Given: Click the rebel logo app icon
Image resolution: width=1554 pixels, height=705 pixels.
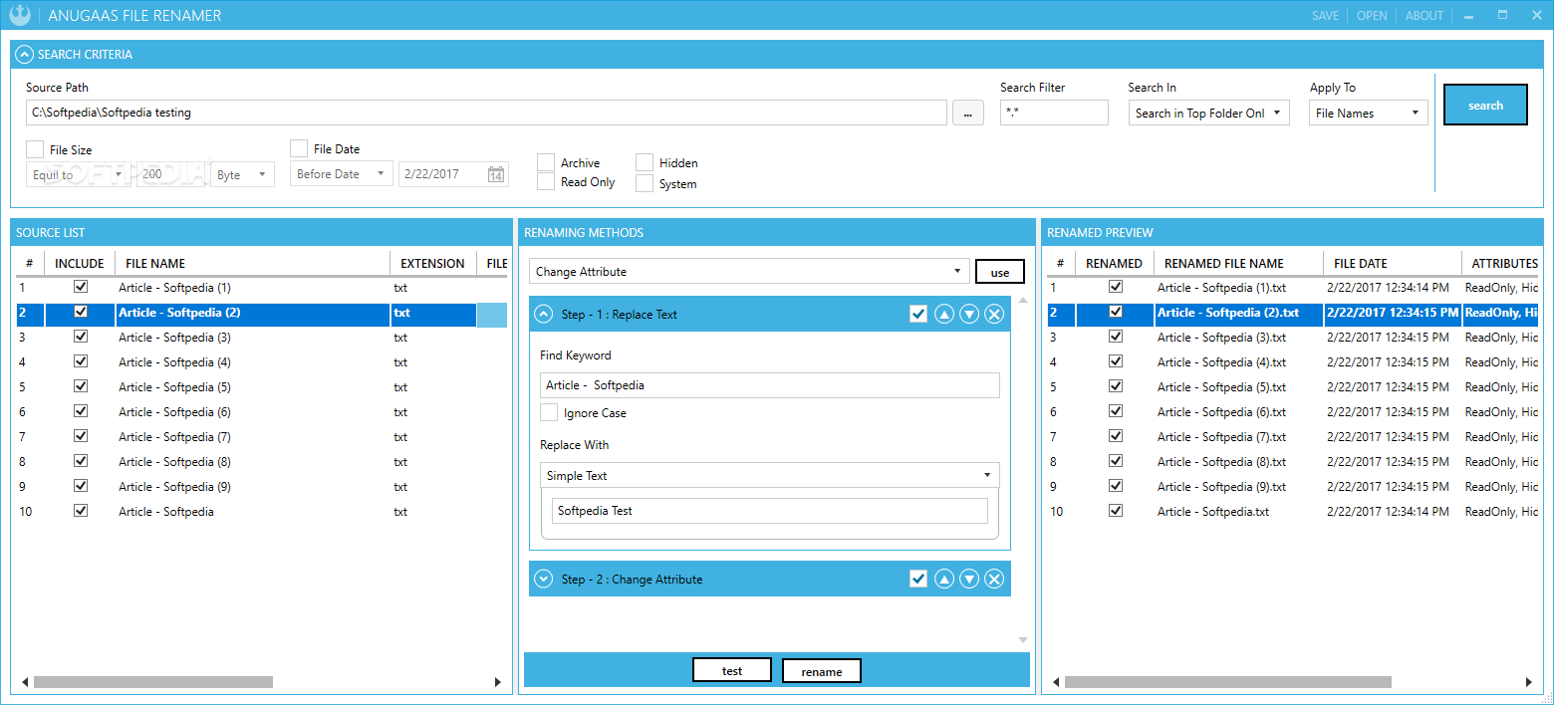Looking at the screenshot, I should coord(19,15).
